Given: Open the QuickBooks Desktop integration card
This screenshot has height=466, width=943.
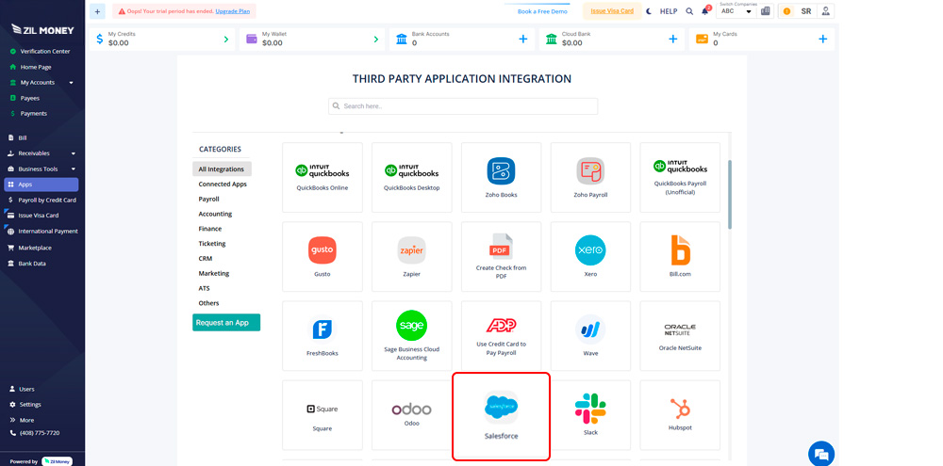Looking at the screenshot, I should (x=412, y=177).
